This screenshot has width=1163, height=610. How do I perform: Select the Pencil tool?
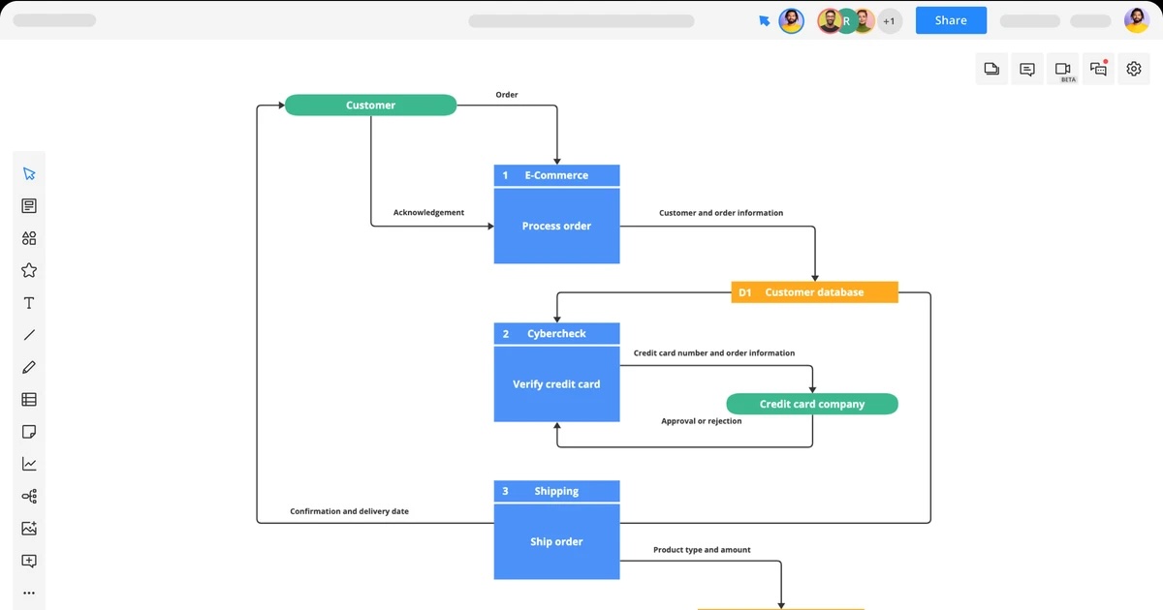[29, 366]
